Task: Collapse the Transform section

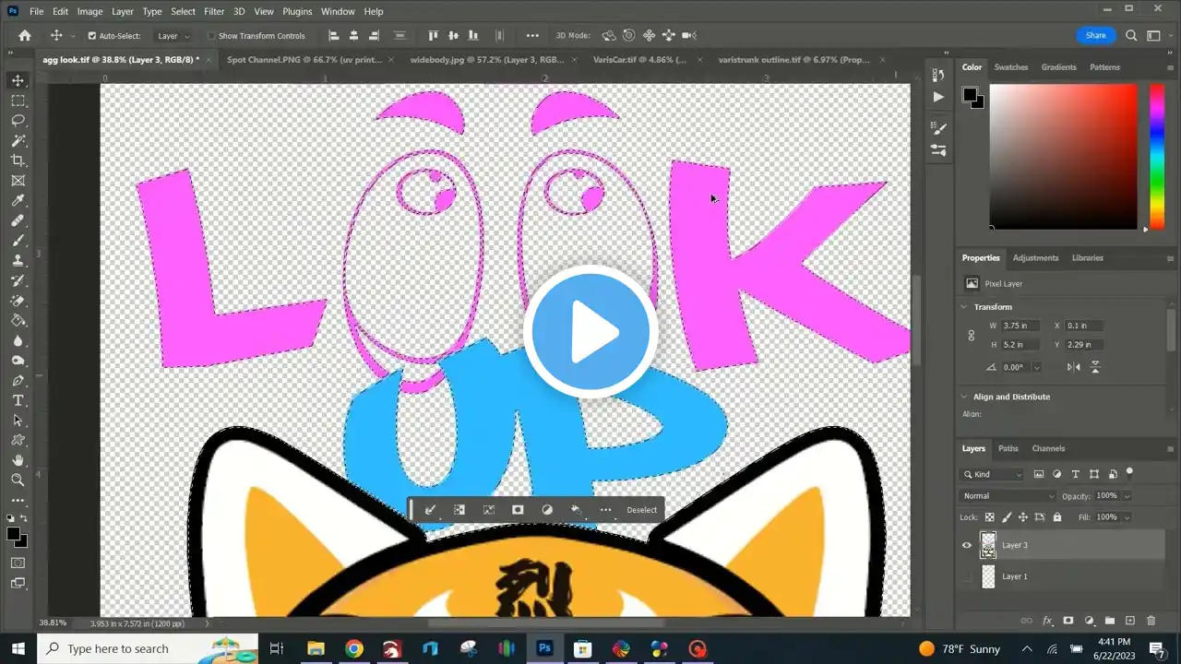Action: click(964, 307)
